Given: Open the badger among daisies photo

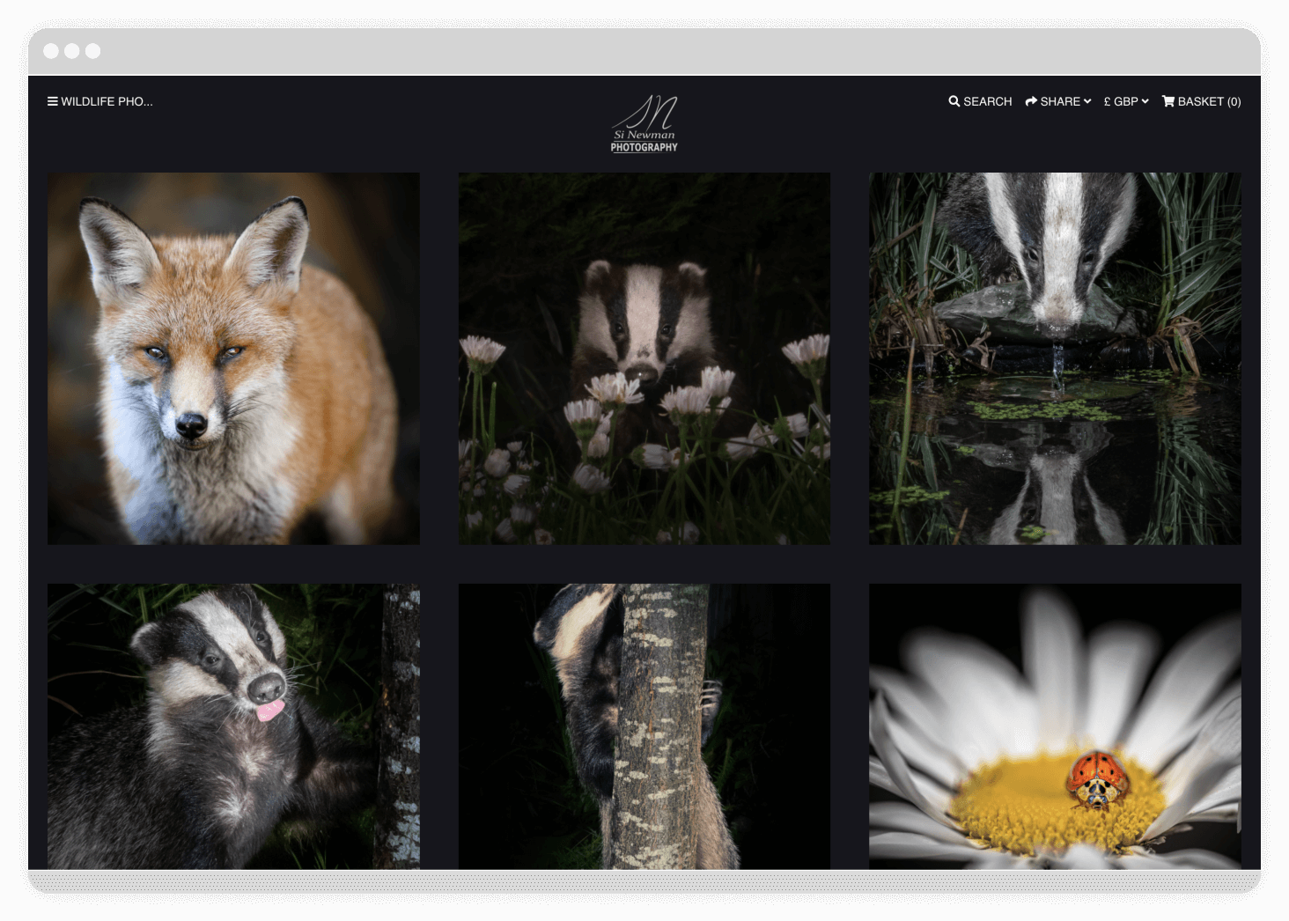Looking at the screenshot, I should 644,358.
